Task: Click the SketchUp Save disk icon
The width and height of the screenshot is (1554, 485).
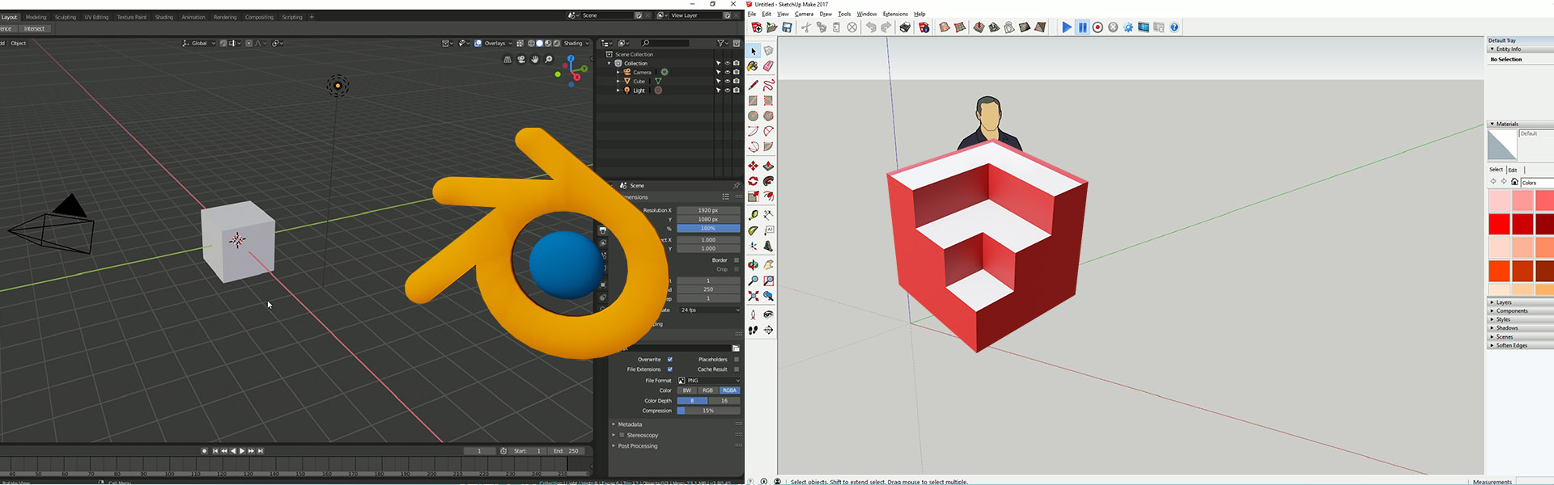Action: [x=787, y=27]
